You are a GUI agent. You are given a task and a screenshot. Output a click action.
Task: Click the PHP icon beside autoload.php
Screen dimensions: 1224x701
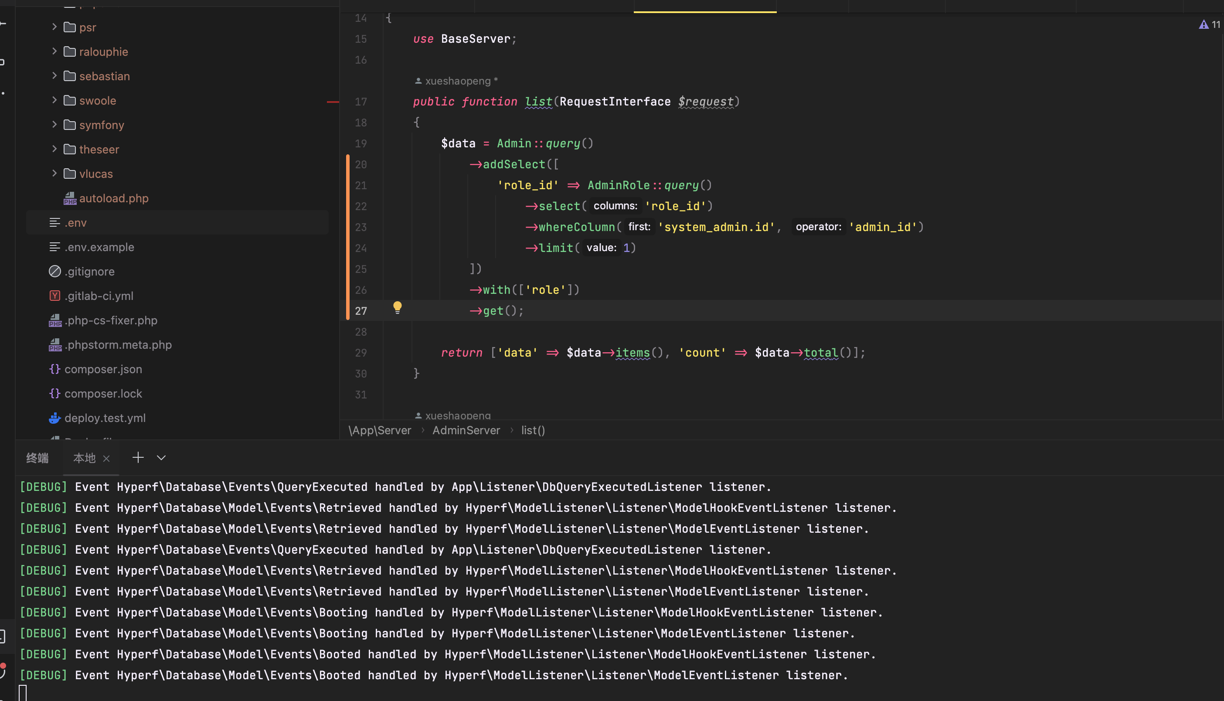coord(70,198)
